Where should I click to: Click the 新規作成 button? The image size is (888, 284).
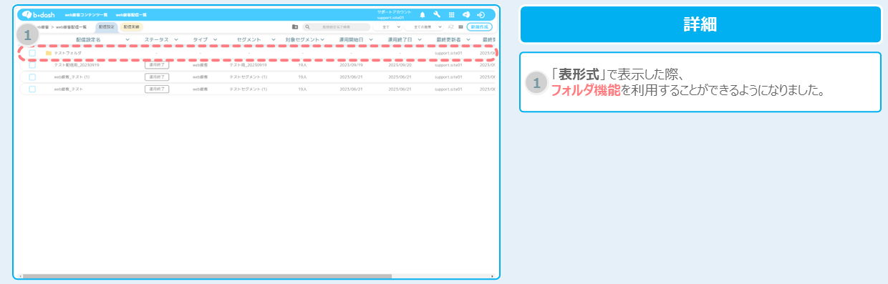click(x=479, y=26)
